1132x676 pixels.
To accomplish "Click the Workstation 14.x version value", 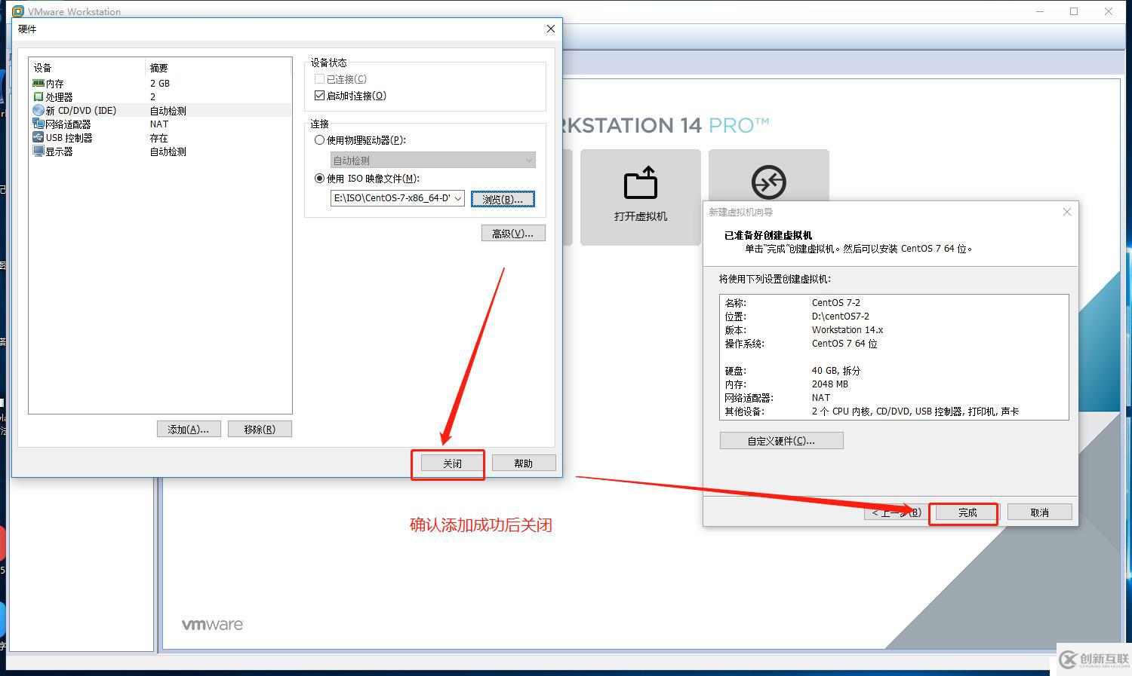I will coord(847,330).
